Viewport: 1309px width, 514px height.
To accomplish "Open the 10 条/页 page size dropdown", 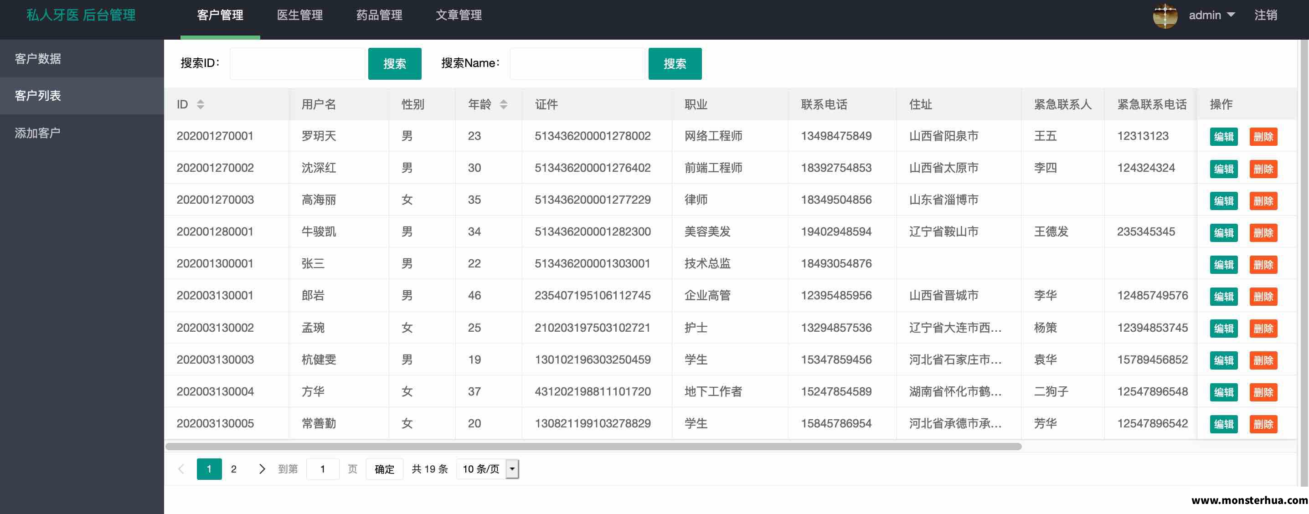I will [487, 469].
